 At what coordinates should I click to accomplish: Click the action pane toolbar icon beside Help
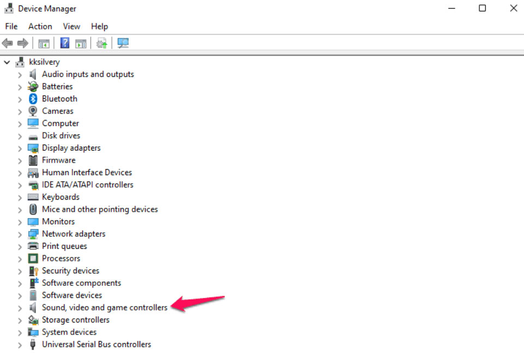(x=81, y=44)
